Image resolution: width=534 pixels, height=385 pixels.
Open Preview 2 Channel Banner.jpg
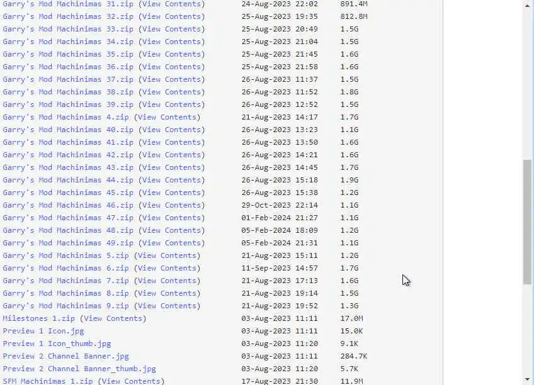65,357
